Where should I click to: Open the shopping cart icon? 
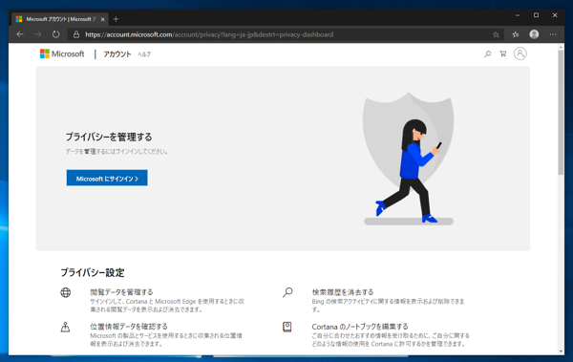click(x=503, y=53)
